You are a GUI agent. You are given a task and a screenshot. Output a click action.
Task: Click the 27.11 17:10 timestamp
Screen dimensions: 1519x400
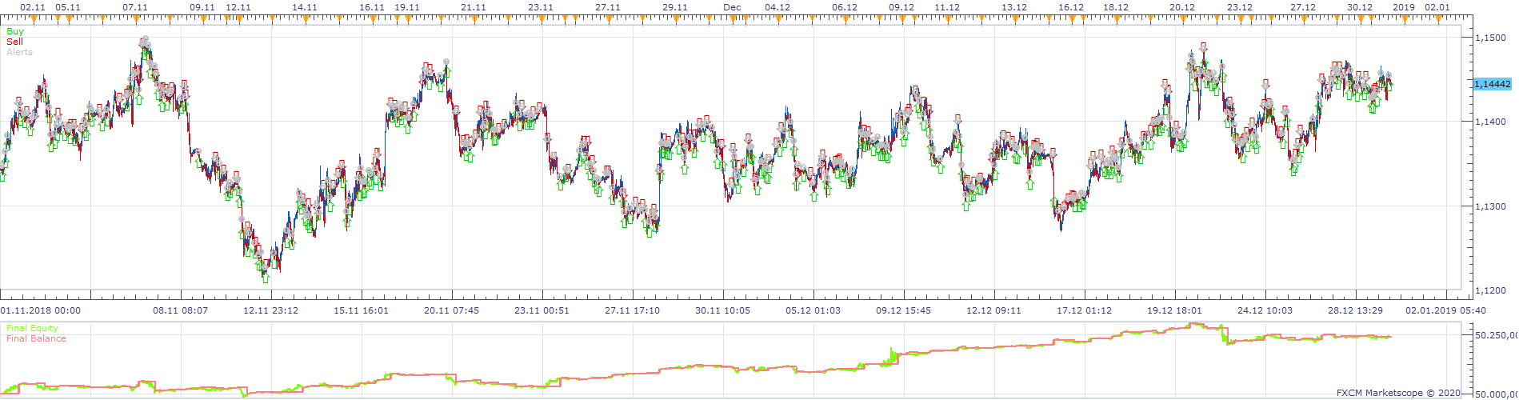pos(633,310)
